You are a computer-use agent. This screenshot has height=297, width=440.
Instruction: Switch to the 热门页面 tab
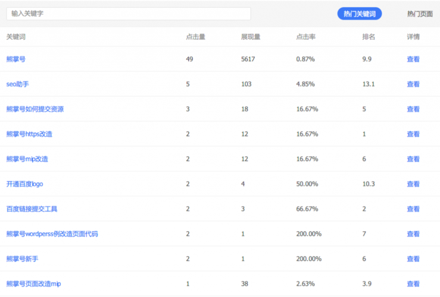[420, 14]
